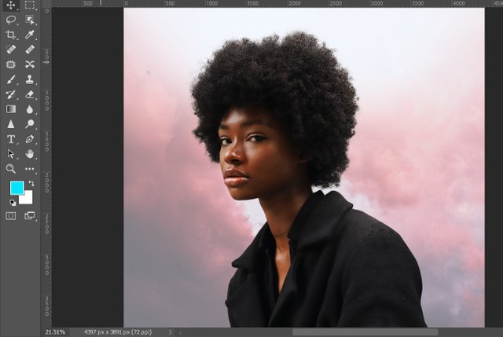Select the Sharpen triangle tool
The height and width of the screenshot is (337, 503).
pos(10,124)
